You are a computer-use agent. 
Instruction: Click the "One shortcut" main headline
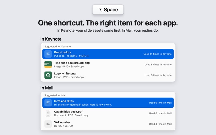pyautogui.click(x=108, y=23)
